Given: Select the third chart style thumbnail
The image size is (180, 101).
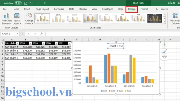Looking at the screenshot, I should 74,18.
